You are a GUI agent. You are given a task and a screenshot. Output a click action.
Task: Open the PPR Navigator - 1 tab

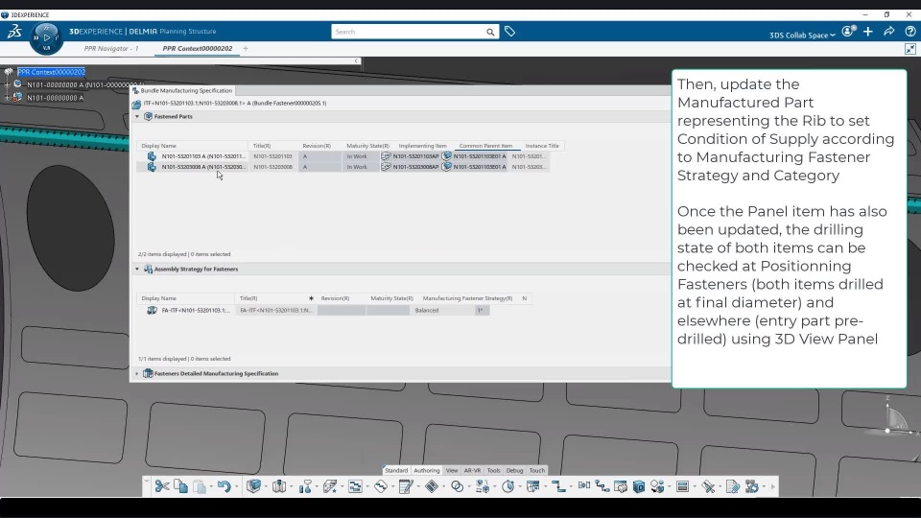(111, 49)
